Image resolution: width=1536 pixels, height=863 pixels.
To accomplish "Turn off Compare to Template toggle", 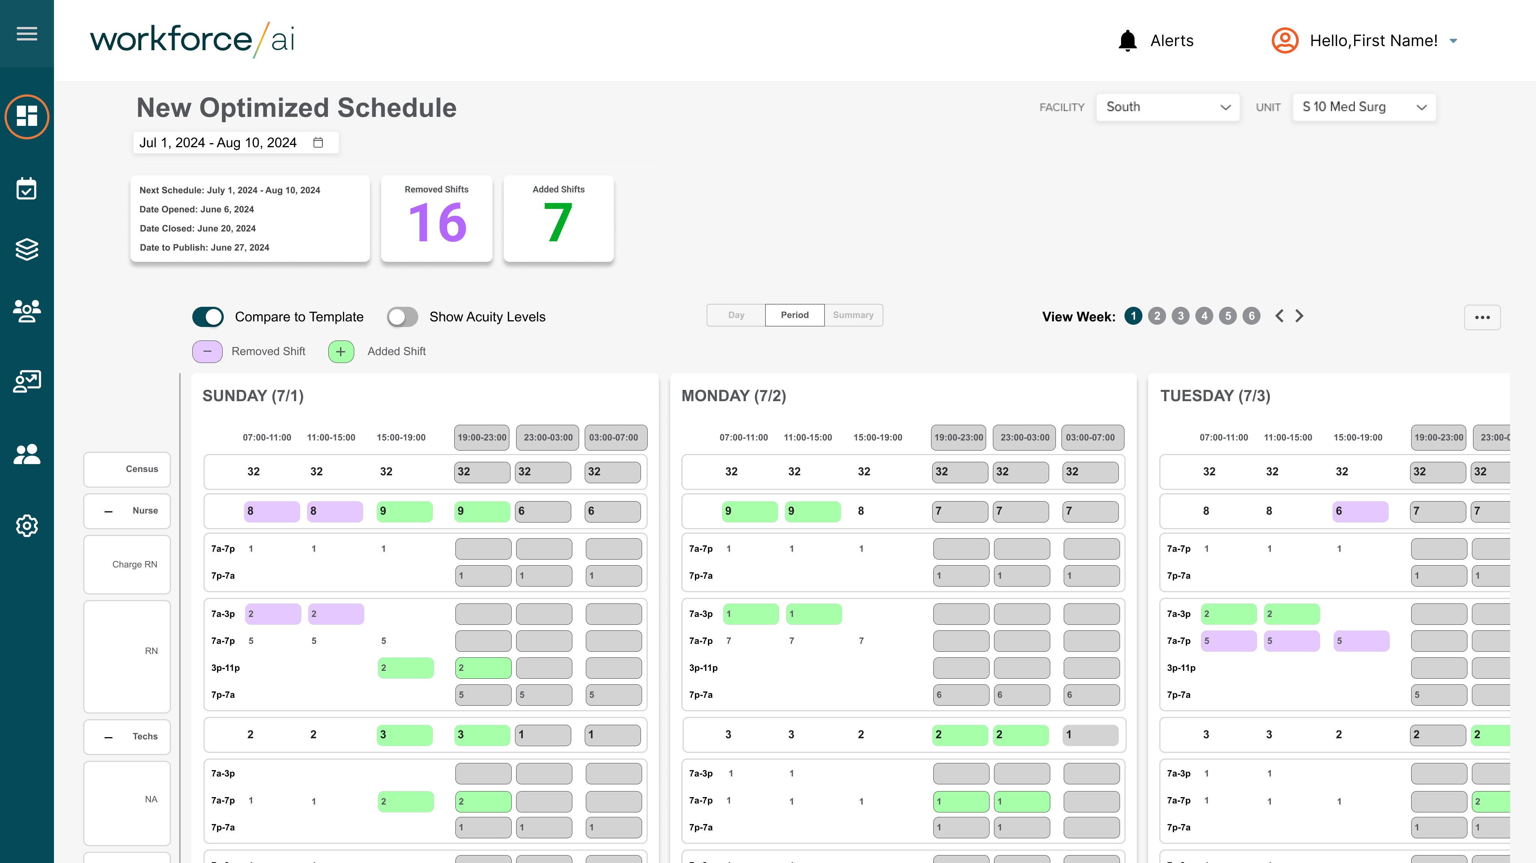I will click(x=208, y=317).
